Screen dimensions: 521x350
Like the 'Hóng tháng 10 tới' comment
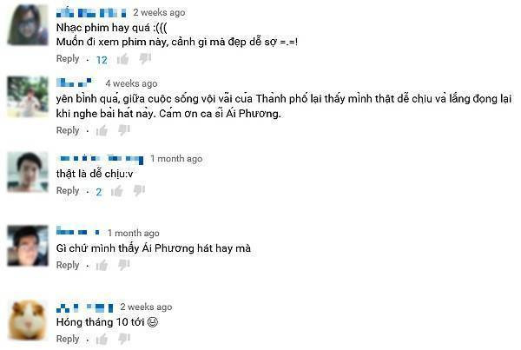(x=102, y=340)
